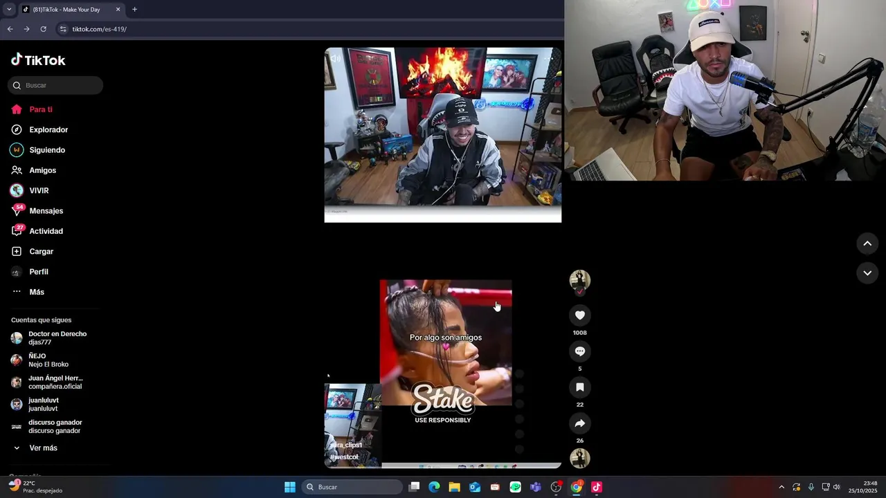The height and width of the screenshot is (498, 886).
Task: Open the browser tab search dropdown
Action: coord(9,10)
